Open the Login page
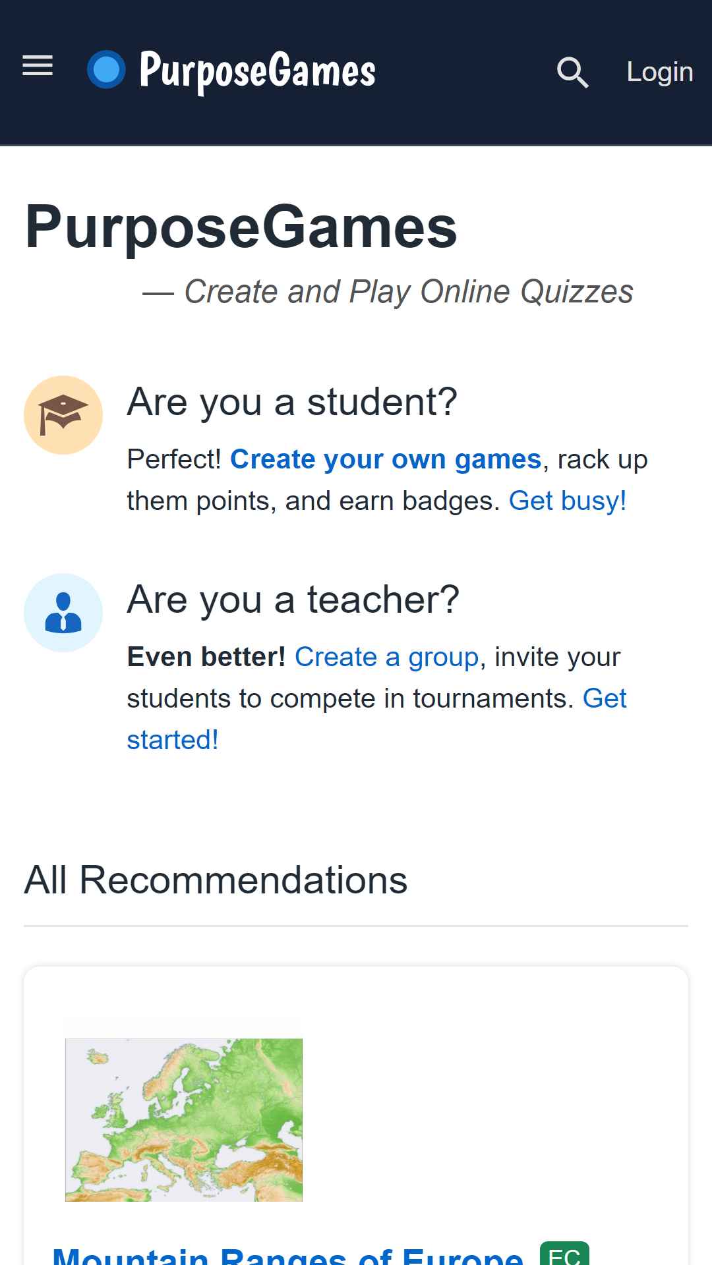Screen dimensions: 712x1265 (x=660, y=72)
